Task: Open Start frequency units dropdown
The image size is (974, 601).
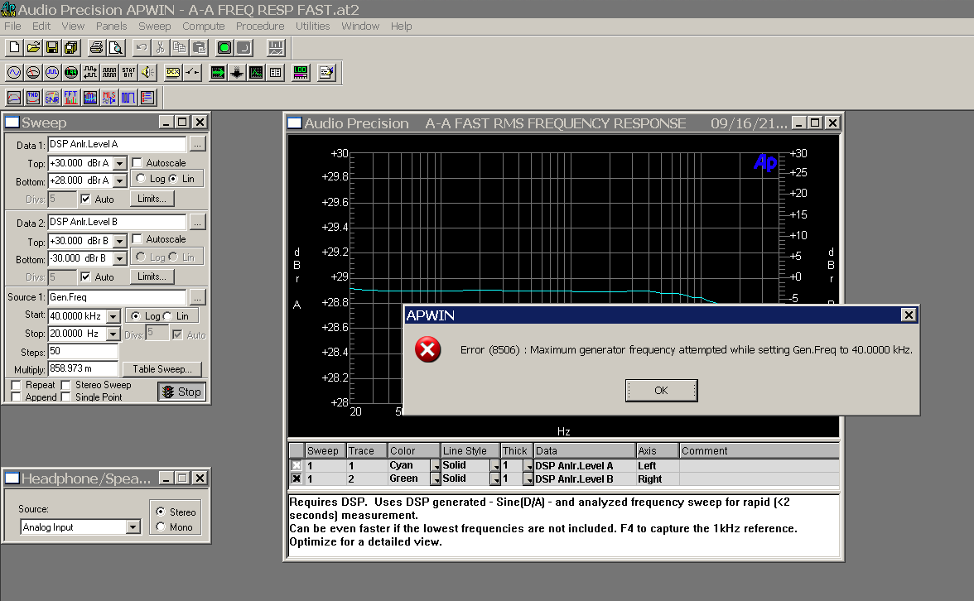Action: [x=113, y=316]
